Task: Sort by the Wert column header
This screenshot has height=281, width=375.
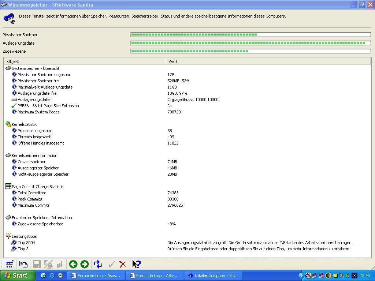Action: point(268,61)
